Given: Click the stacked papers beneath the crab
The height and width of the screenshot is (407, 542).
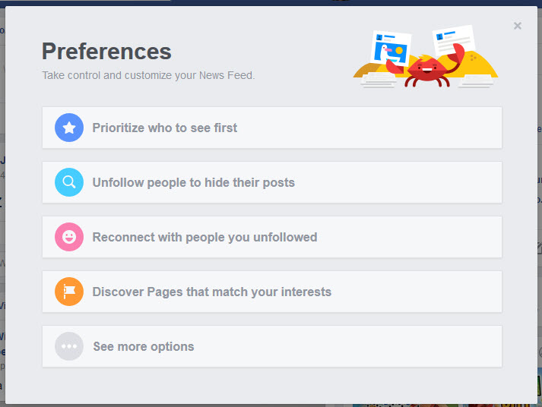Looking at the screenshot, I should coord(382,80).
